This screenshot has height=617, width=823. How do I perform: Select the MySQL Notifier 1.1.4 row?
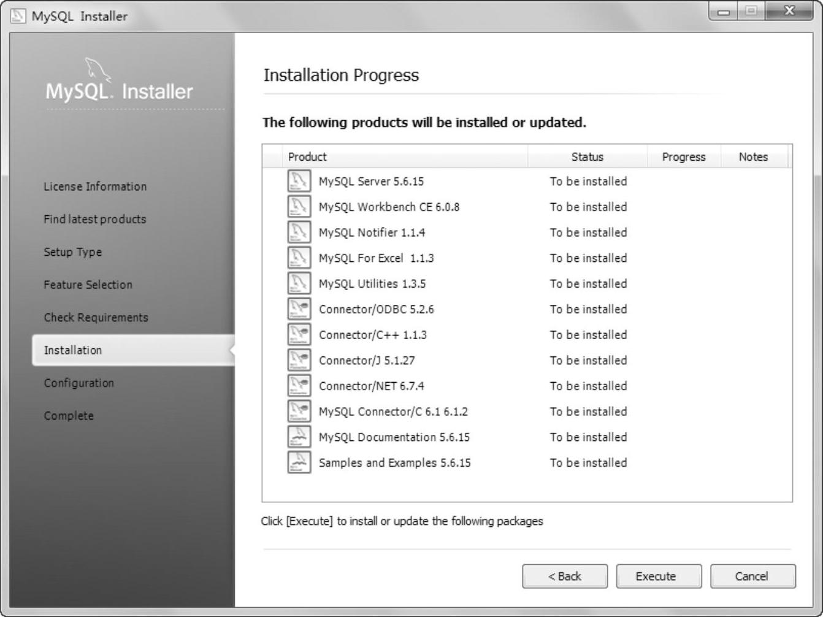coord(527,232)
